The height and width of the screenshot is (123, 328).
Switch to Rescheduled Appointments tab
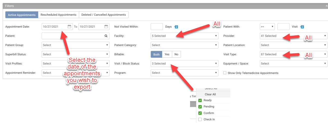click(59, 15)
